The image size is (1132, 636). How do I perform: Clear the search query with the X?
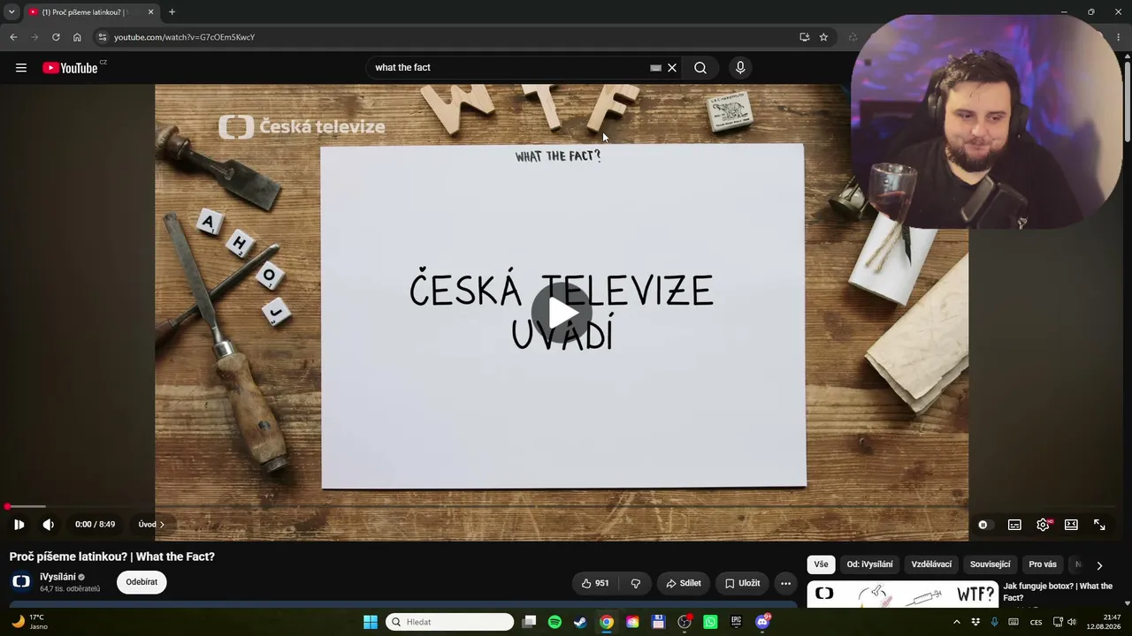672,68
